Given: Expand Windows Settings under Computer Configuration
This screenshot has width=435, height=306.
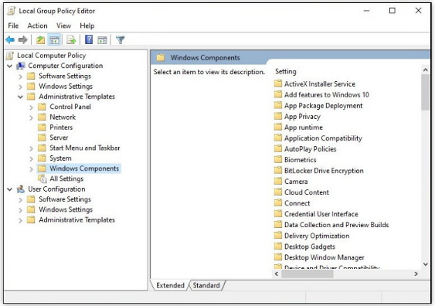Looking at the screenshot, I should tap(20, 87).
